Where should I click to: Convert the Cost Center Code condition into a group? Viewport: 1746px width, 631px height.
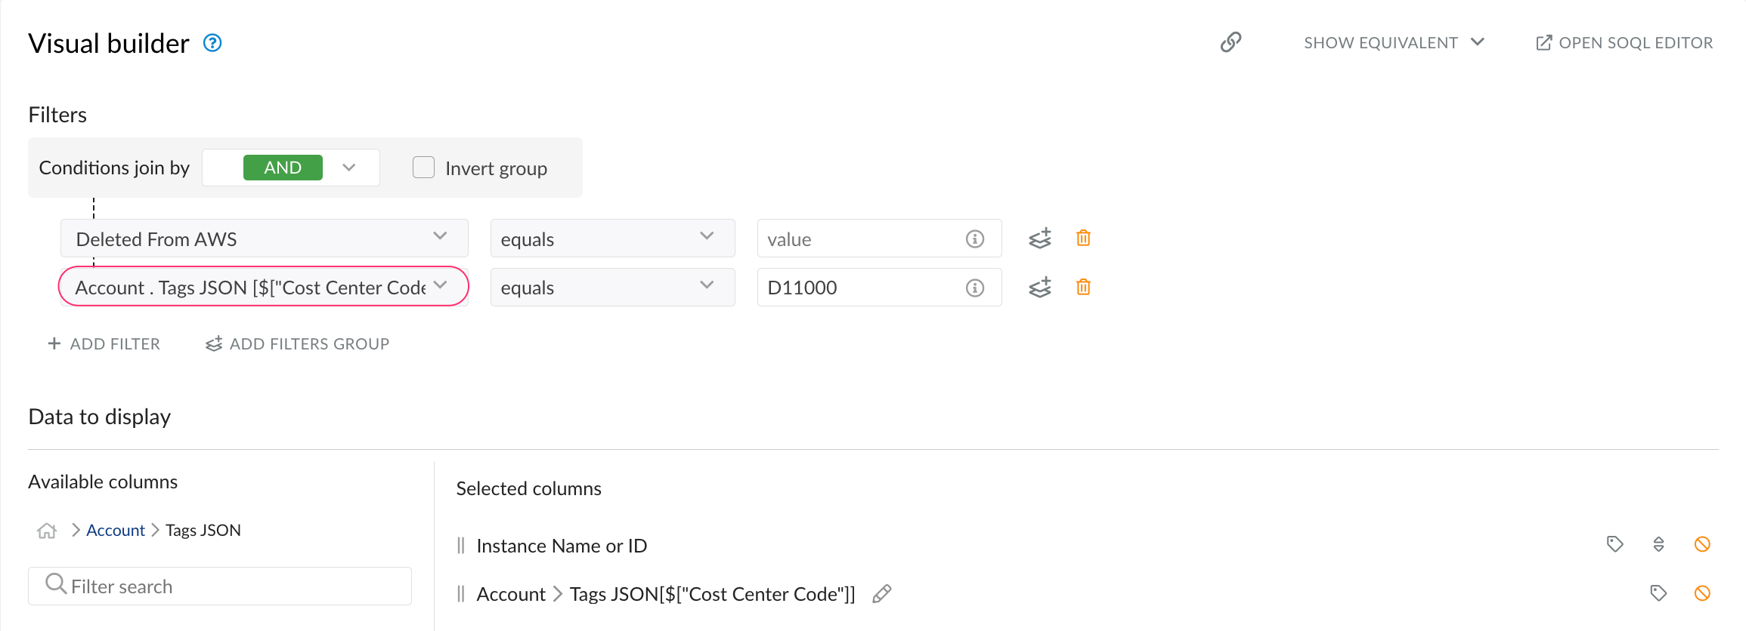pos(1040,287)
